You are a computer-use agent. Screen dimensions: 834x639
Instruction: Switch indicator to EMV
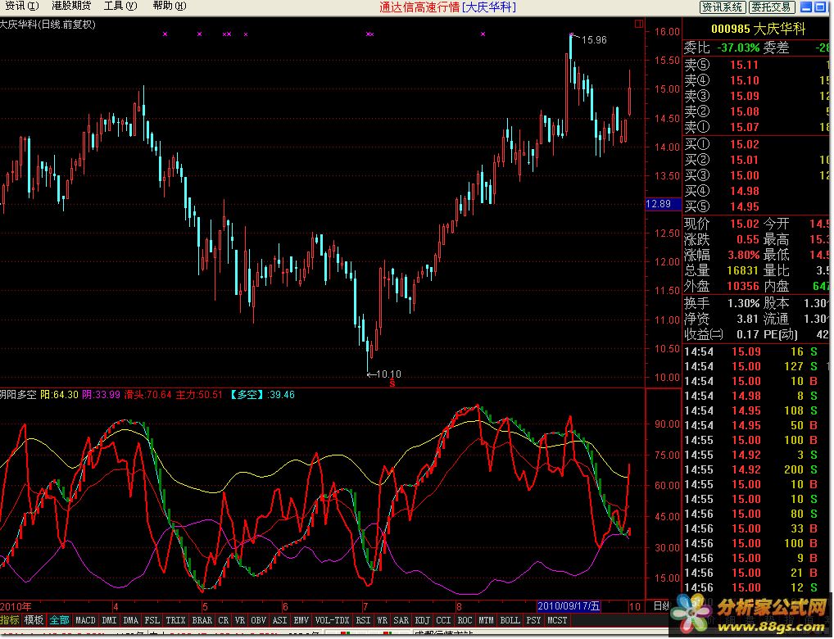pyautogui.click(x=301, y=620)
